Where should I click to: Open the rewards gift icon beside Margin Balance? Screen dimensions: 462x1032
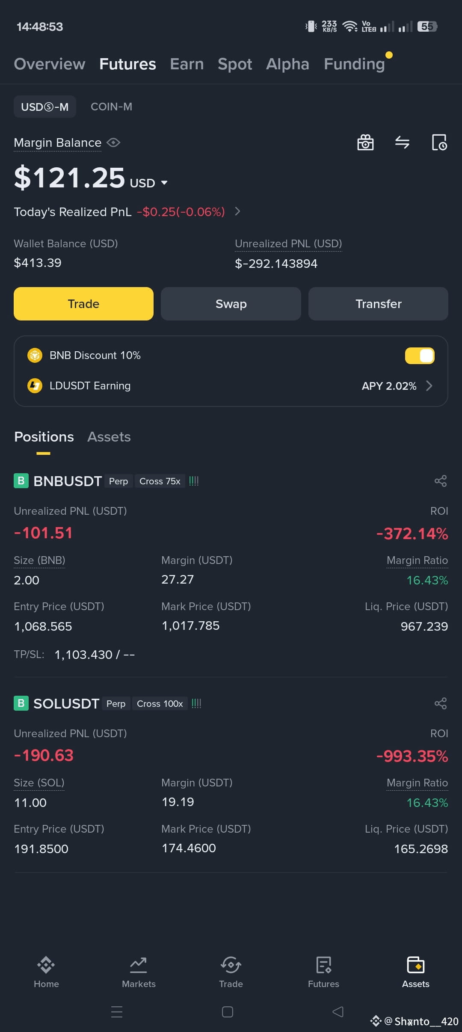tap(365, 142)
